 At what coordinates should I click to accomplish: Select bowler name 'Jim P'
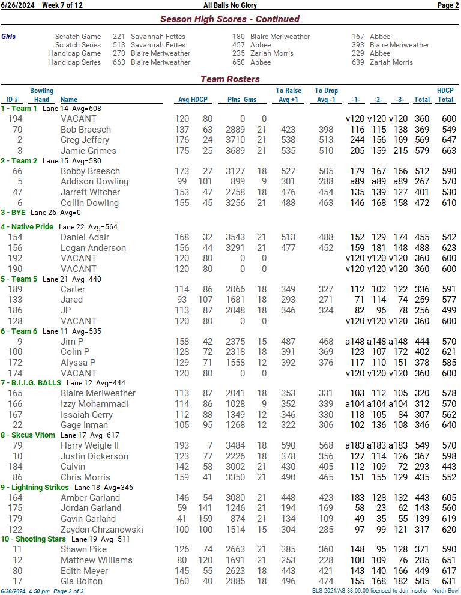[72, 342]
